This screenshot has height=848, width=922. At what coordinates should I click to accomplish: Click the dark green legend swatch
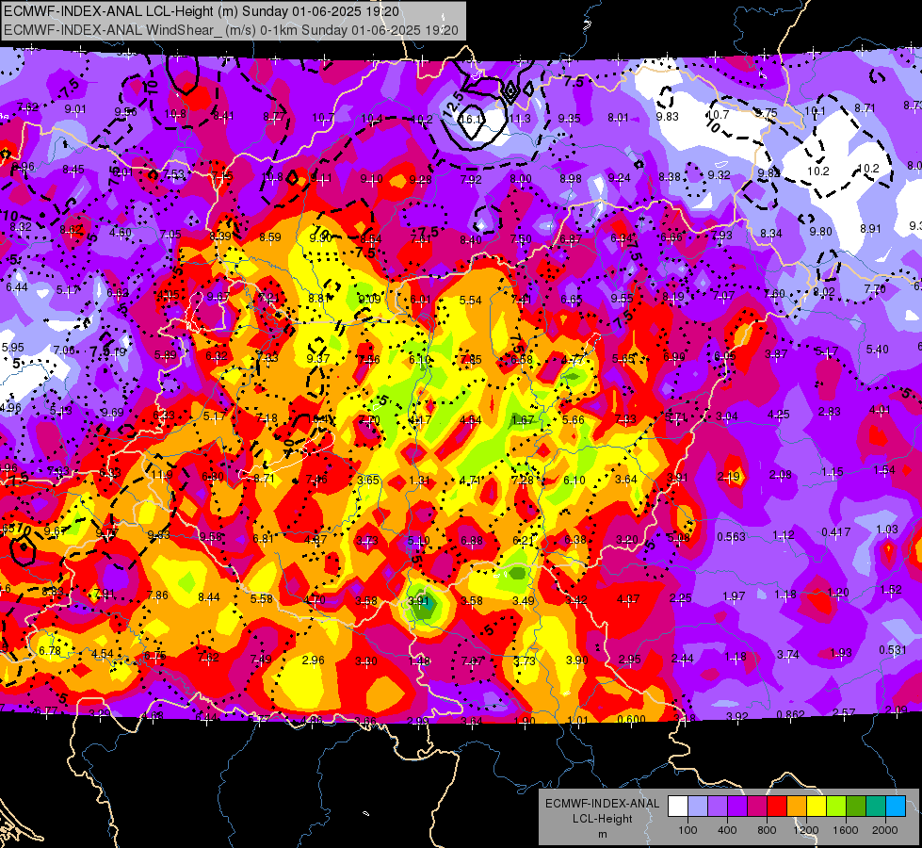pos(856,807)
